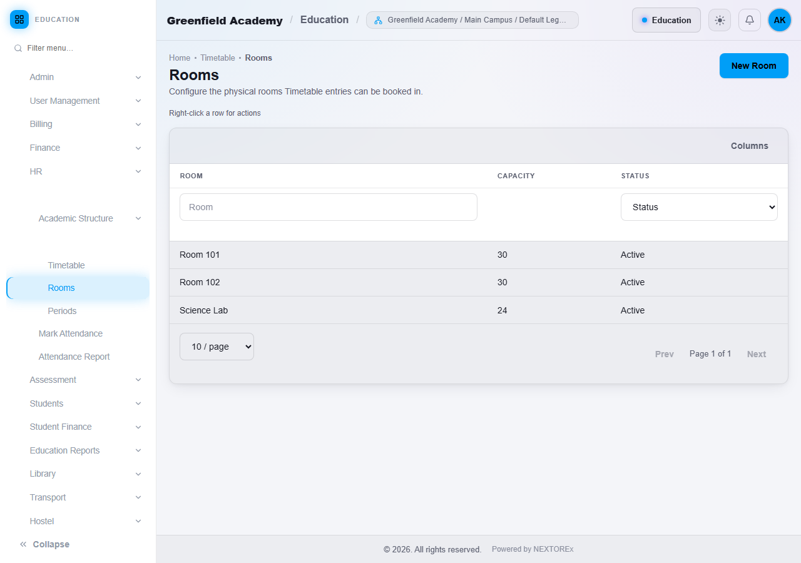Open the Greenfield Academy / Main Campus selector
Image resolution: width=801 pixels, height=563 pixels.
[x=472, y=20]
